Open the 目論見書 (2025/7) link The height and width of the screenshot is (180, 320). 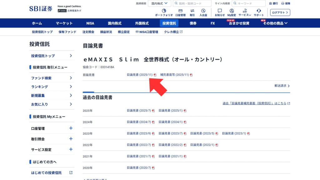[x=139, y=110]
